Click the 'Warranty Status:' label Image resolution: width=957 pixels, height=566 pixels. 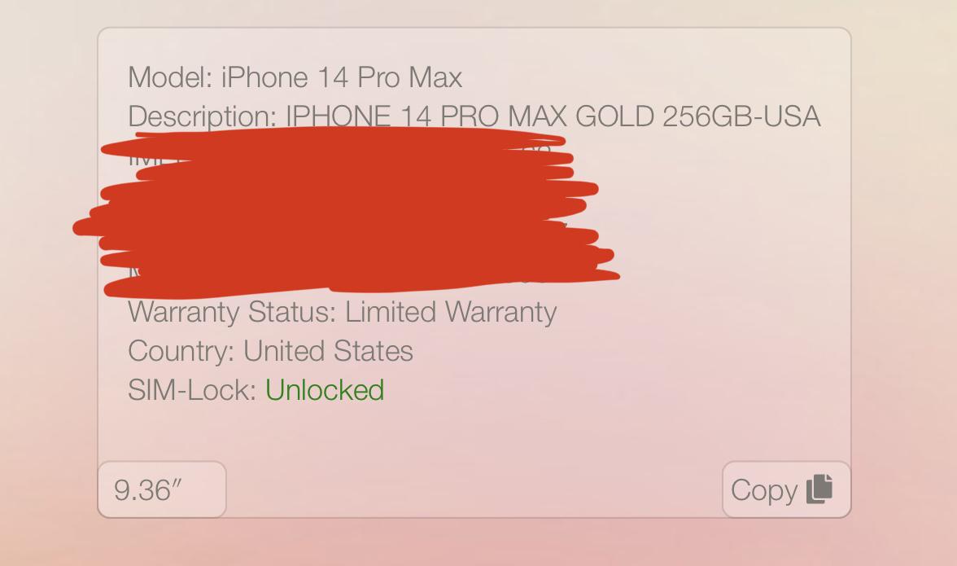232,313
